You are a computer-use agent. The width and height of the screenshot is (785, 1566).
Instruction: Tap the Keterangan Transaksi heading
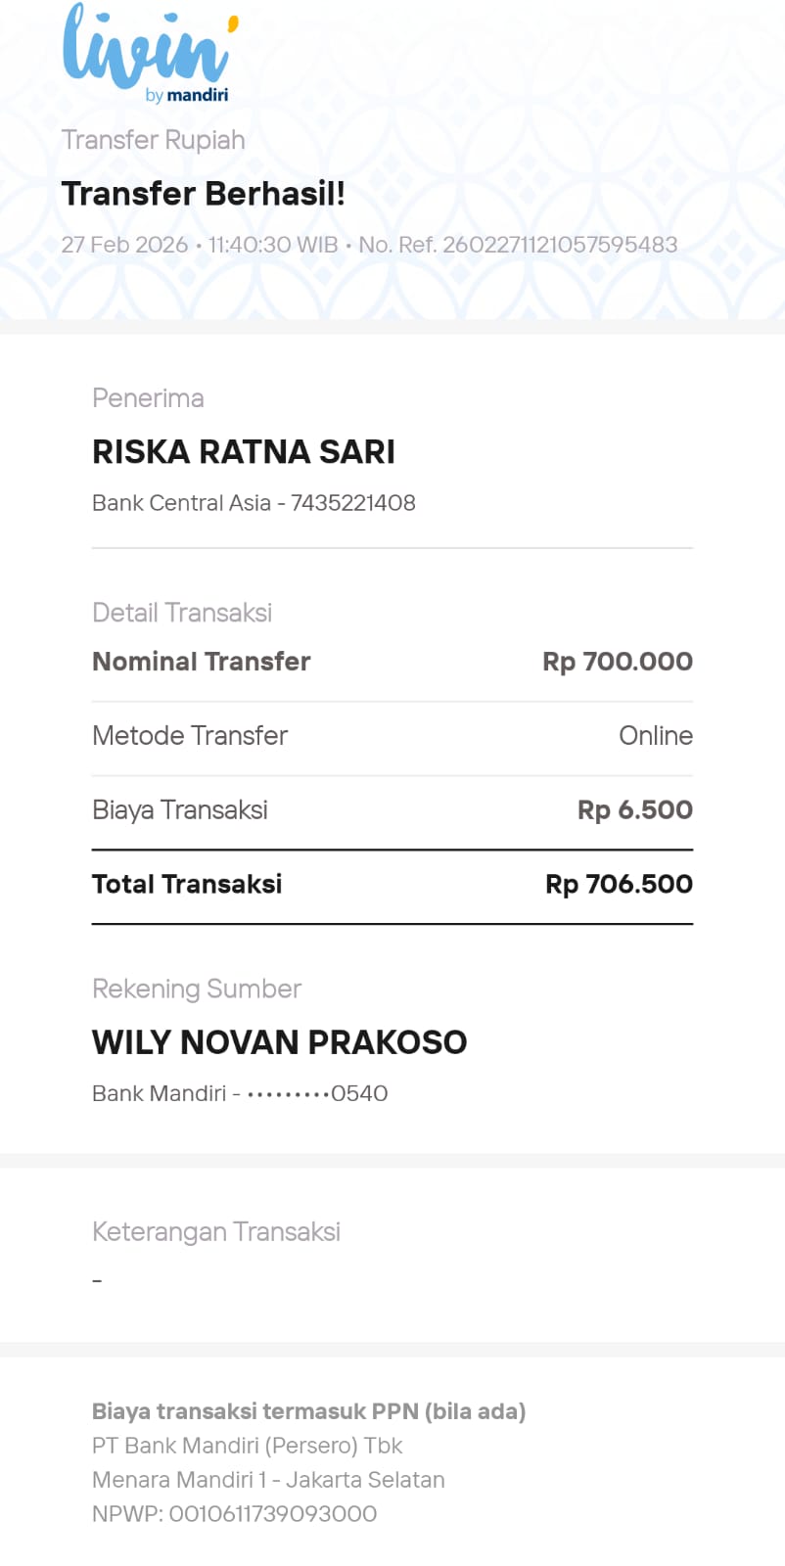click(216, 1231)
